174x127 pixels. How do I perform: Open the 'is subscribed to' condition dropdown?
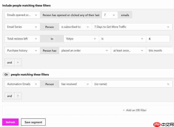point(75,27)
